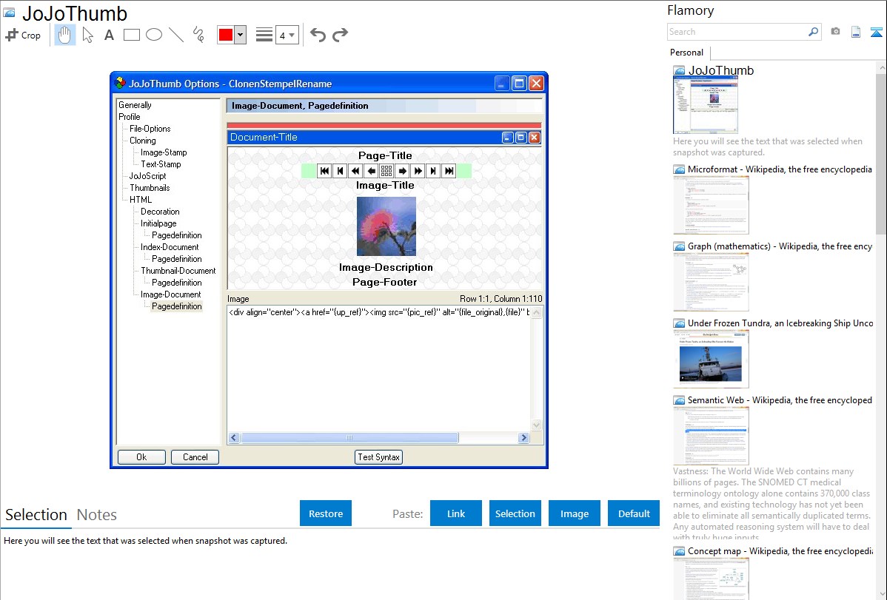Click next-step icon with bar in preview

433,171
